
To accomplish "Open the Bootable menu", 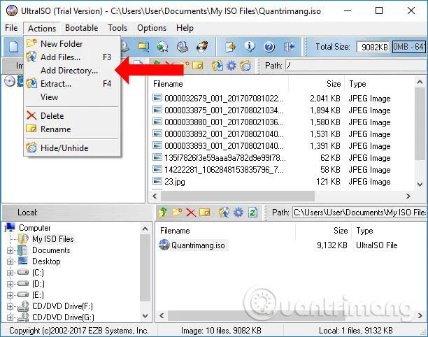I will [82, 28].
